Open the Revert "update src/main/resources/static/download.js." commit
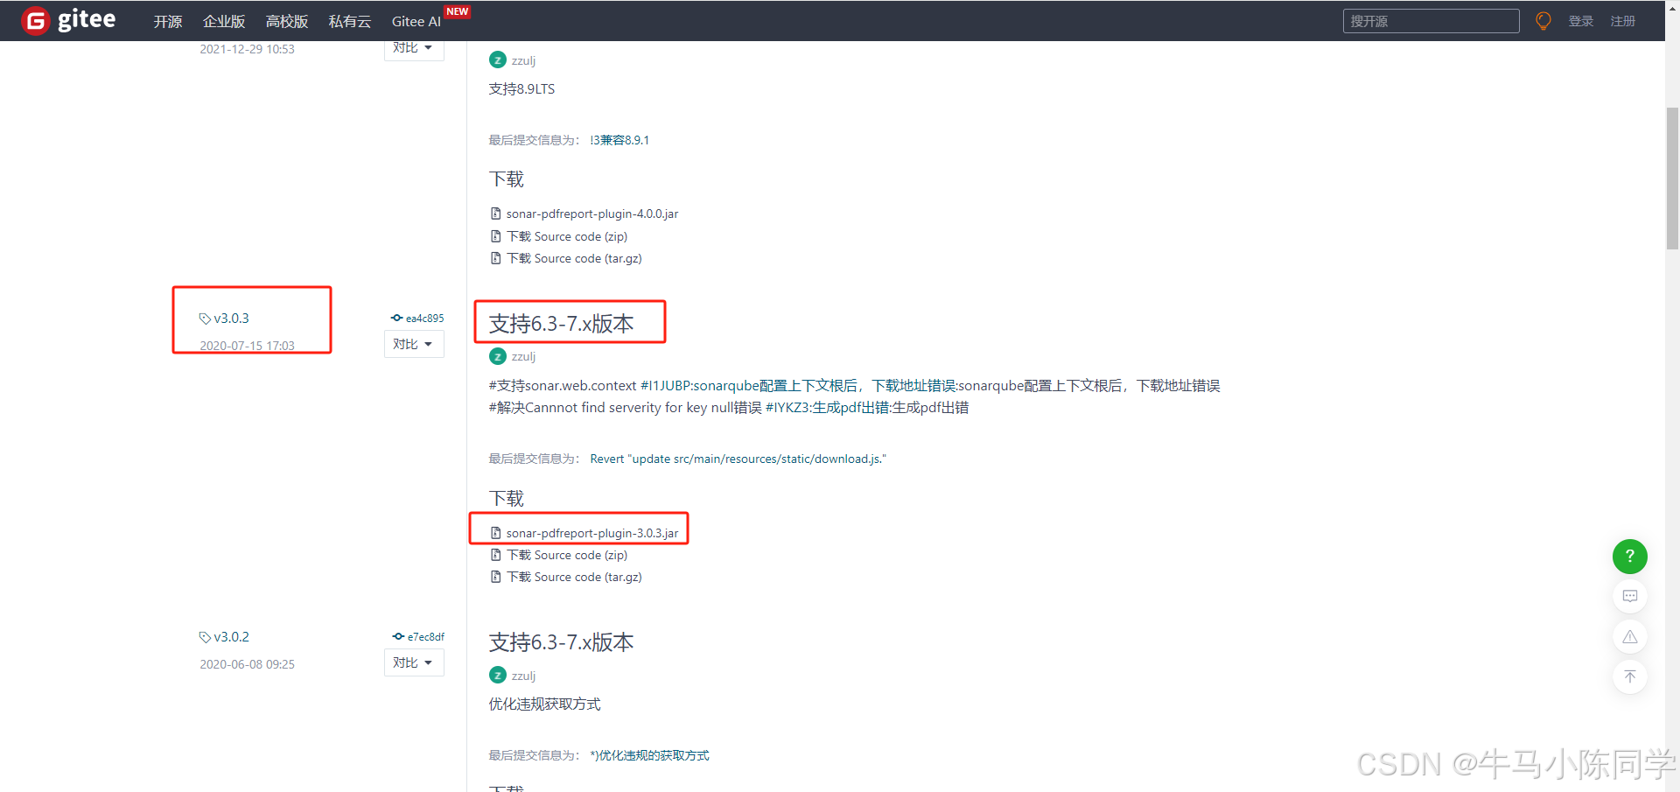This screenshot has height=792, width=1680. (x=738, y=459)
